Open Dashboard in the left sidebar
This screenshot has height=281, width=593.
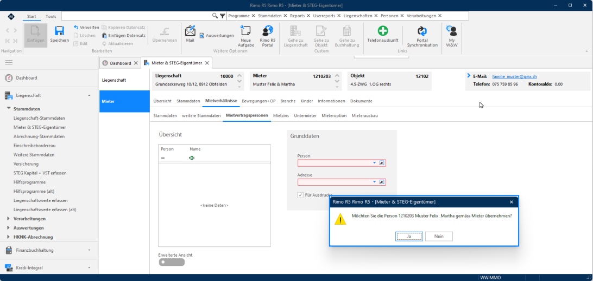tap(27, 78)
